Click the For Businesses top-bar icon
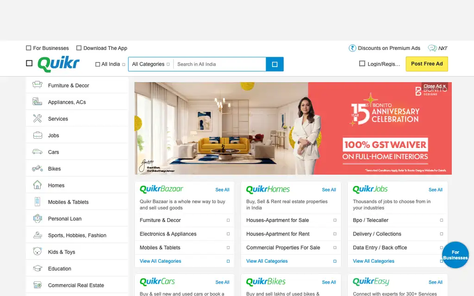Image resolution: width=474 pixels, height=296 pixels. pyautogui.click(x=28, y=48)
